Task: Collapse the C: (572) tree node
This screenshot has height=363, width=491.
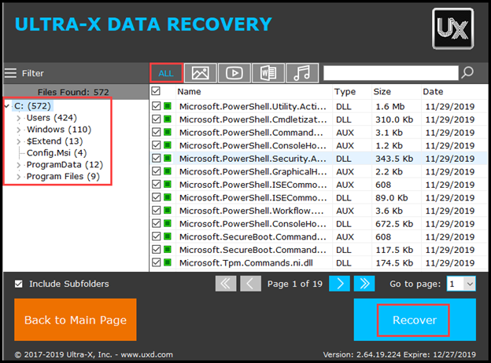Action: click(7, 106)
